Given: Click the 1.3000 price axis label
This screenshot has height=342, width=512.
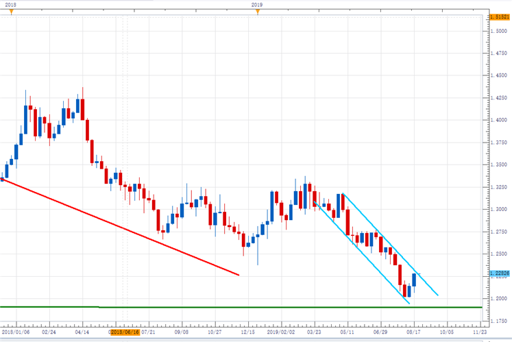Looking at the screenshot, I should (x=498, y=209).
